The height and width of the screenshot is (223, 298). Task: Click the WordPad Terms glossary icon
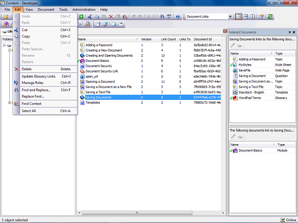(x=235, y=98)
